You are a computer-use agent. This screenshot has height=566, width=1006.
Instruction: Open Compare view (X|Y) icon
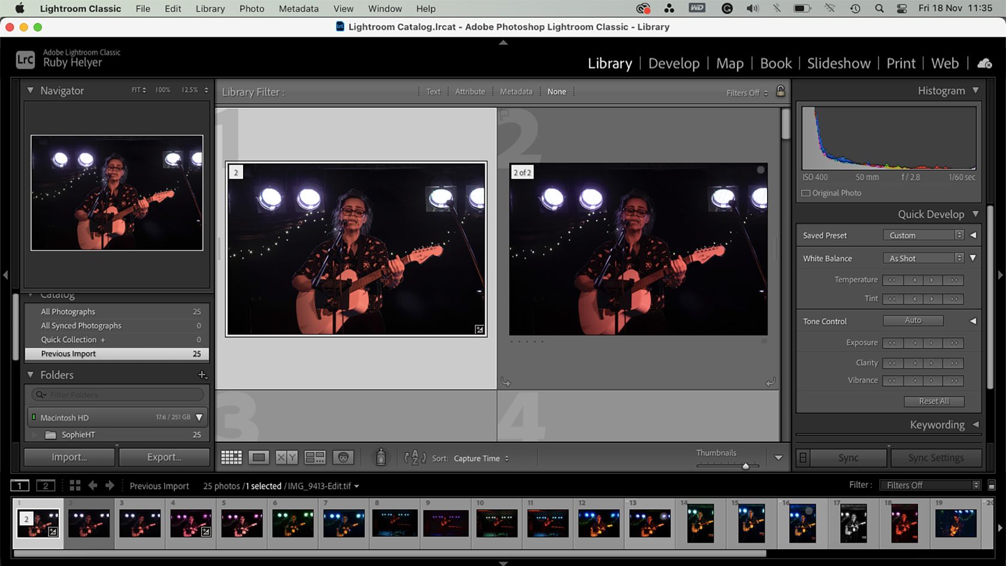coord(286,458)
